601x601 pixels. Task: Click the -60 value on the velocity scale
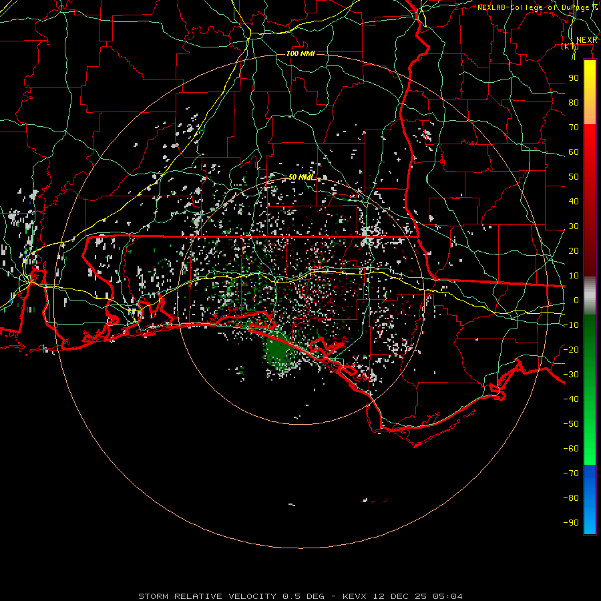tap(571, 449)
